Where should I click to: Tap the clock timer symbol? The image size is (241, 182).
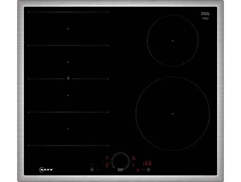coord(148,170)
